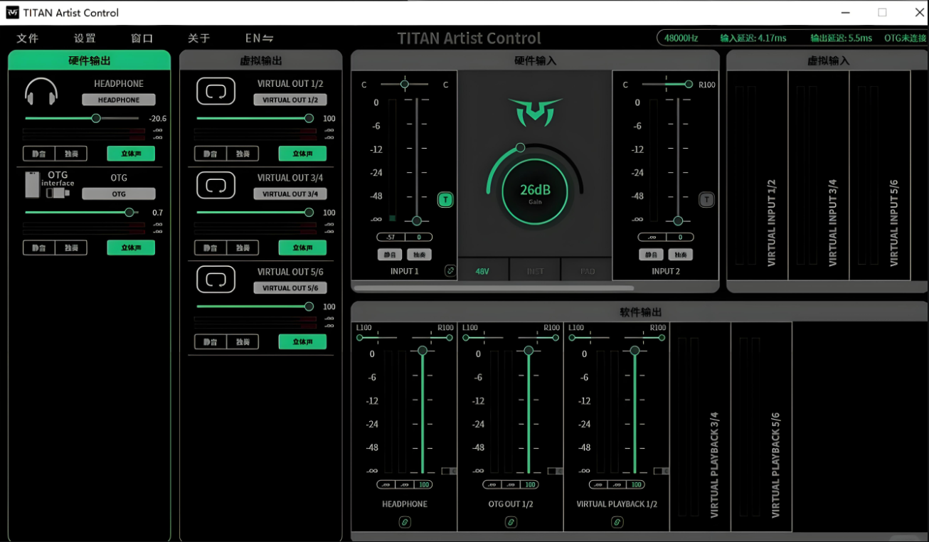Toggle stereo for VIRTUAL OUT 5/6

[x=302, y=342]
